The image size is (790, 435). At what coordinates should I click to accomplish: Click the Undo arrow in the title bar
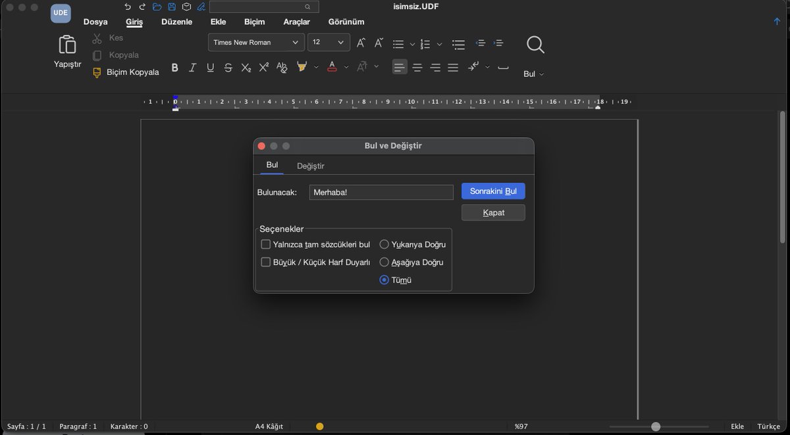tap(128, 7)
